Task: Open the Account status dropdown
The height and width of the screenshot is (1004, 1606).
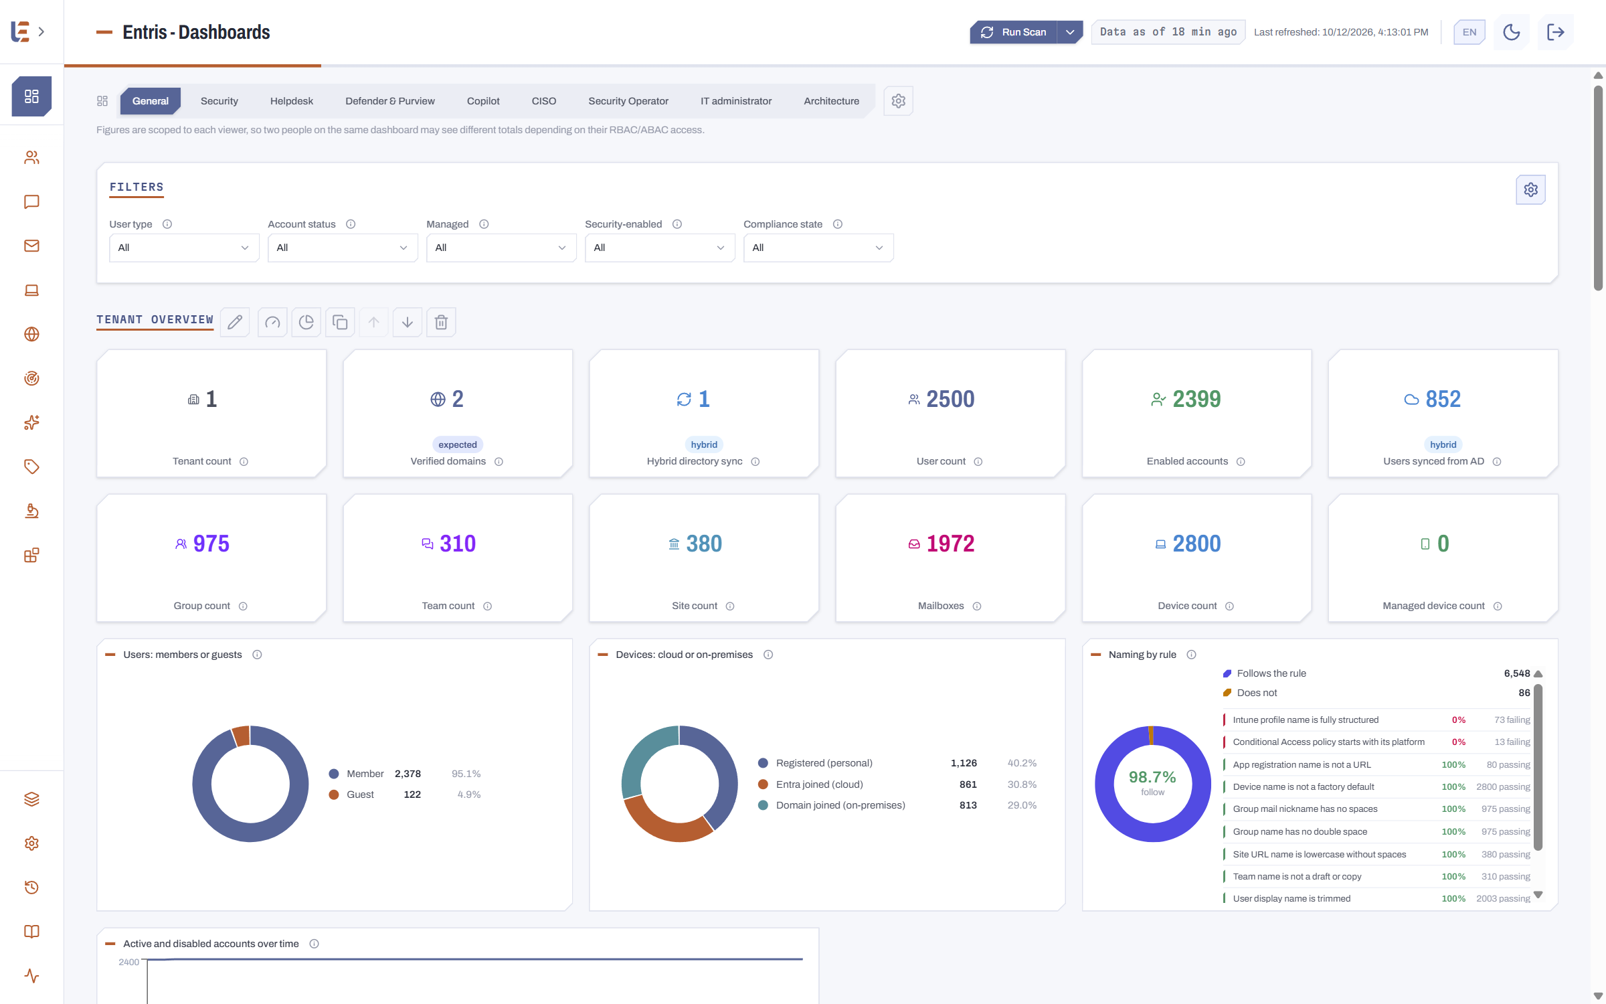Action: [x=343, y=248]
